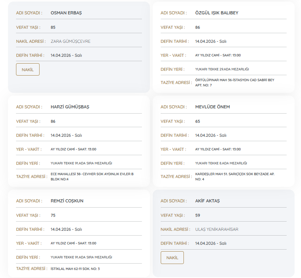Click Mevlüde Önem's Kardeşler Mah condolence address
The width and height of the screenshot is (301, 278).
(x=234, y=176)
